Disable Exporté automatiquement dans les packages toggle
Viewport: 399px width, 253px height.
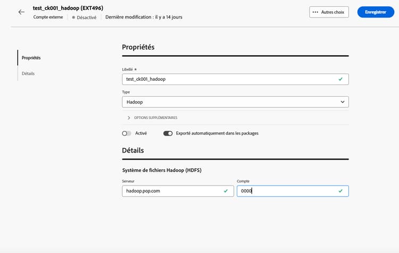pos(168,133)
